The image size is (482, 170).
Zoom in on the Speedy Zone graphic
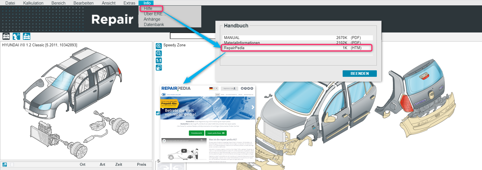point(159,46)
